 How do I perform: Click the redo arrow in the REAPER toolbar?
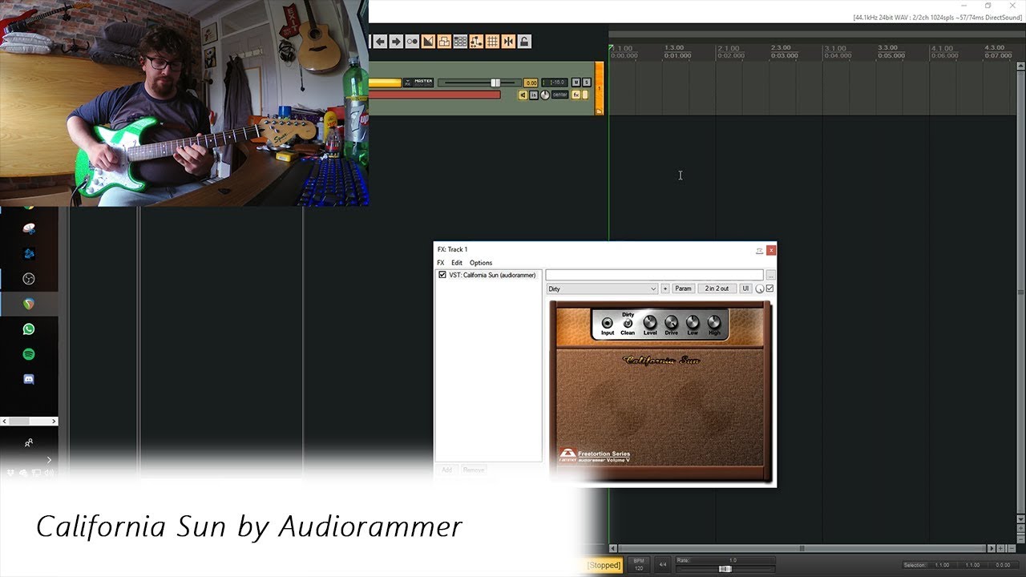396,41
